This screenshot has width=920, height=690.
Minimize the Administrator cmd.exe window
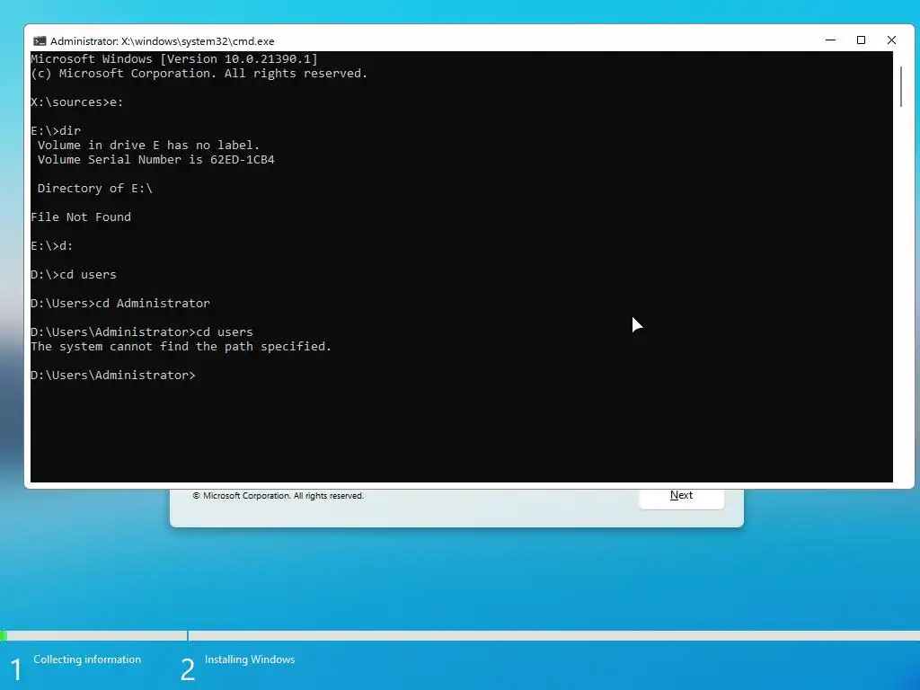(830, 40)
